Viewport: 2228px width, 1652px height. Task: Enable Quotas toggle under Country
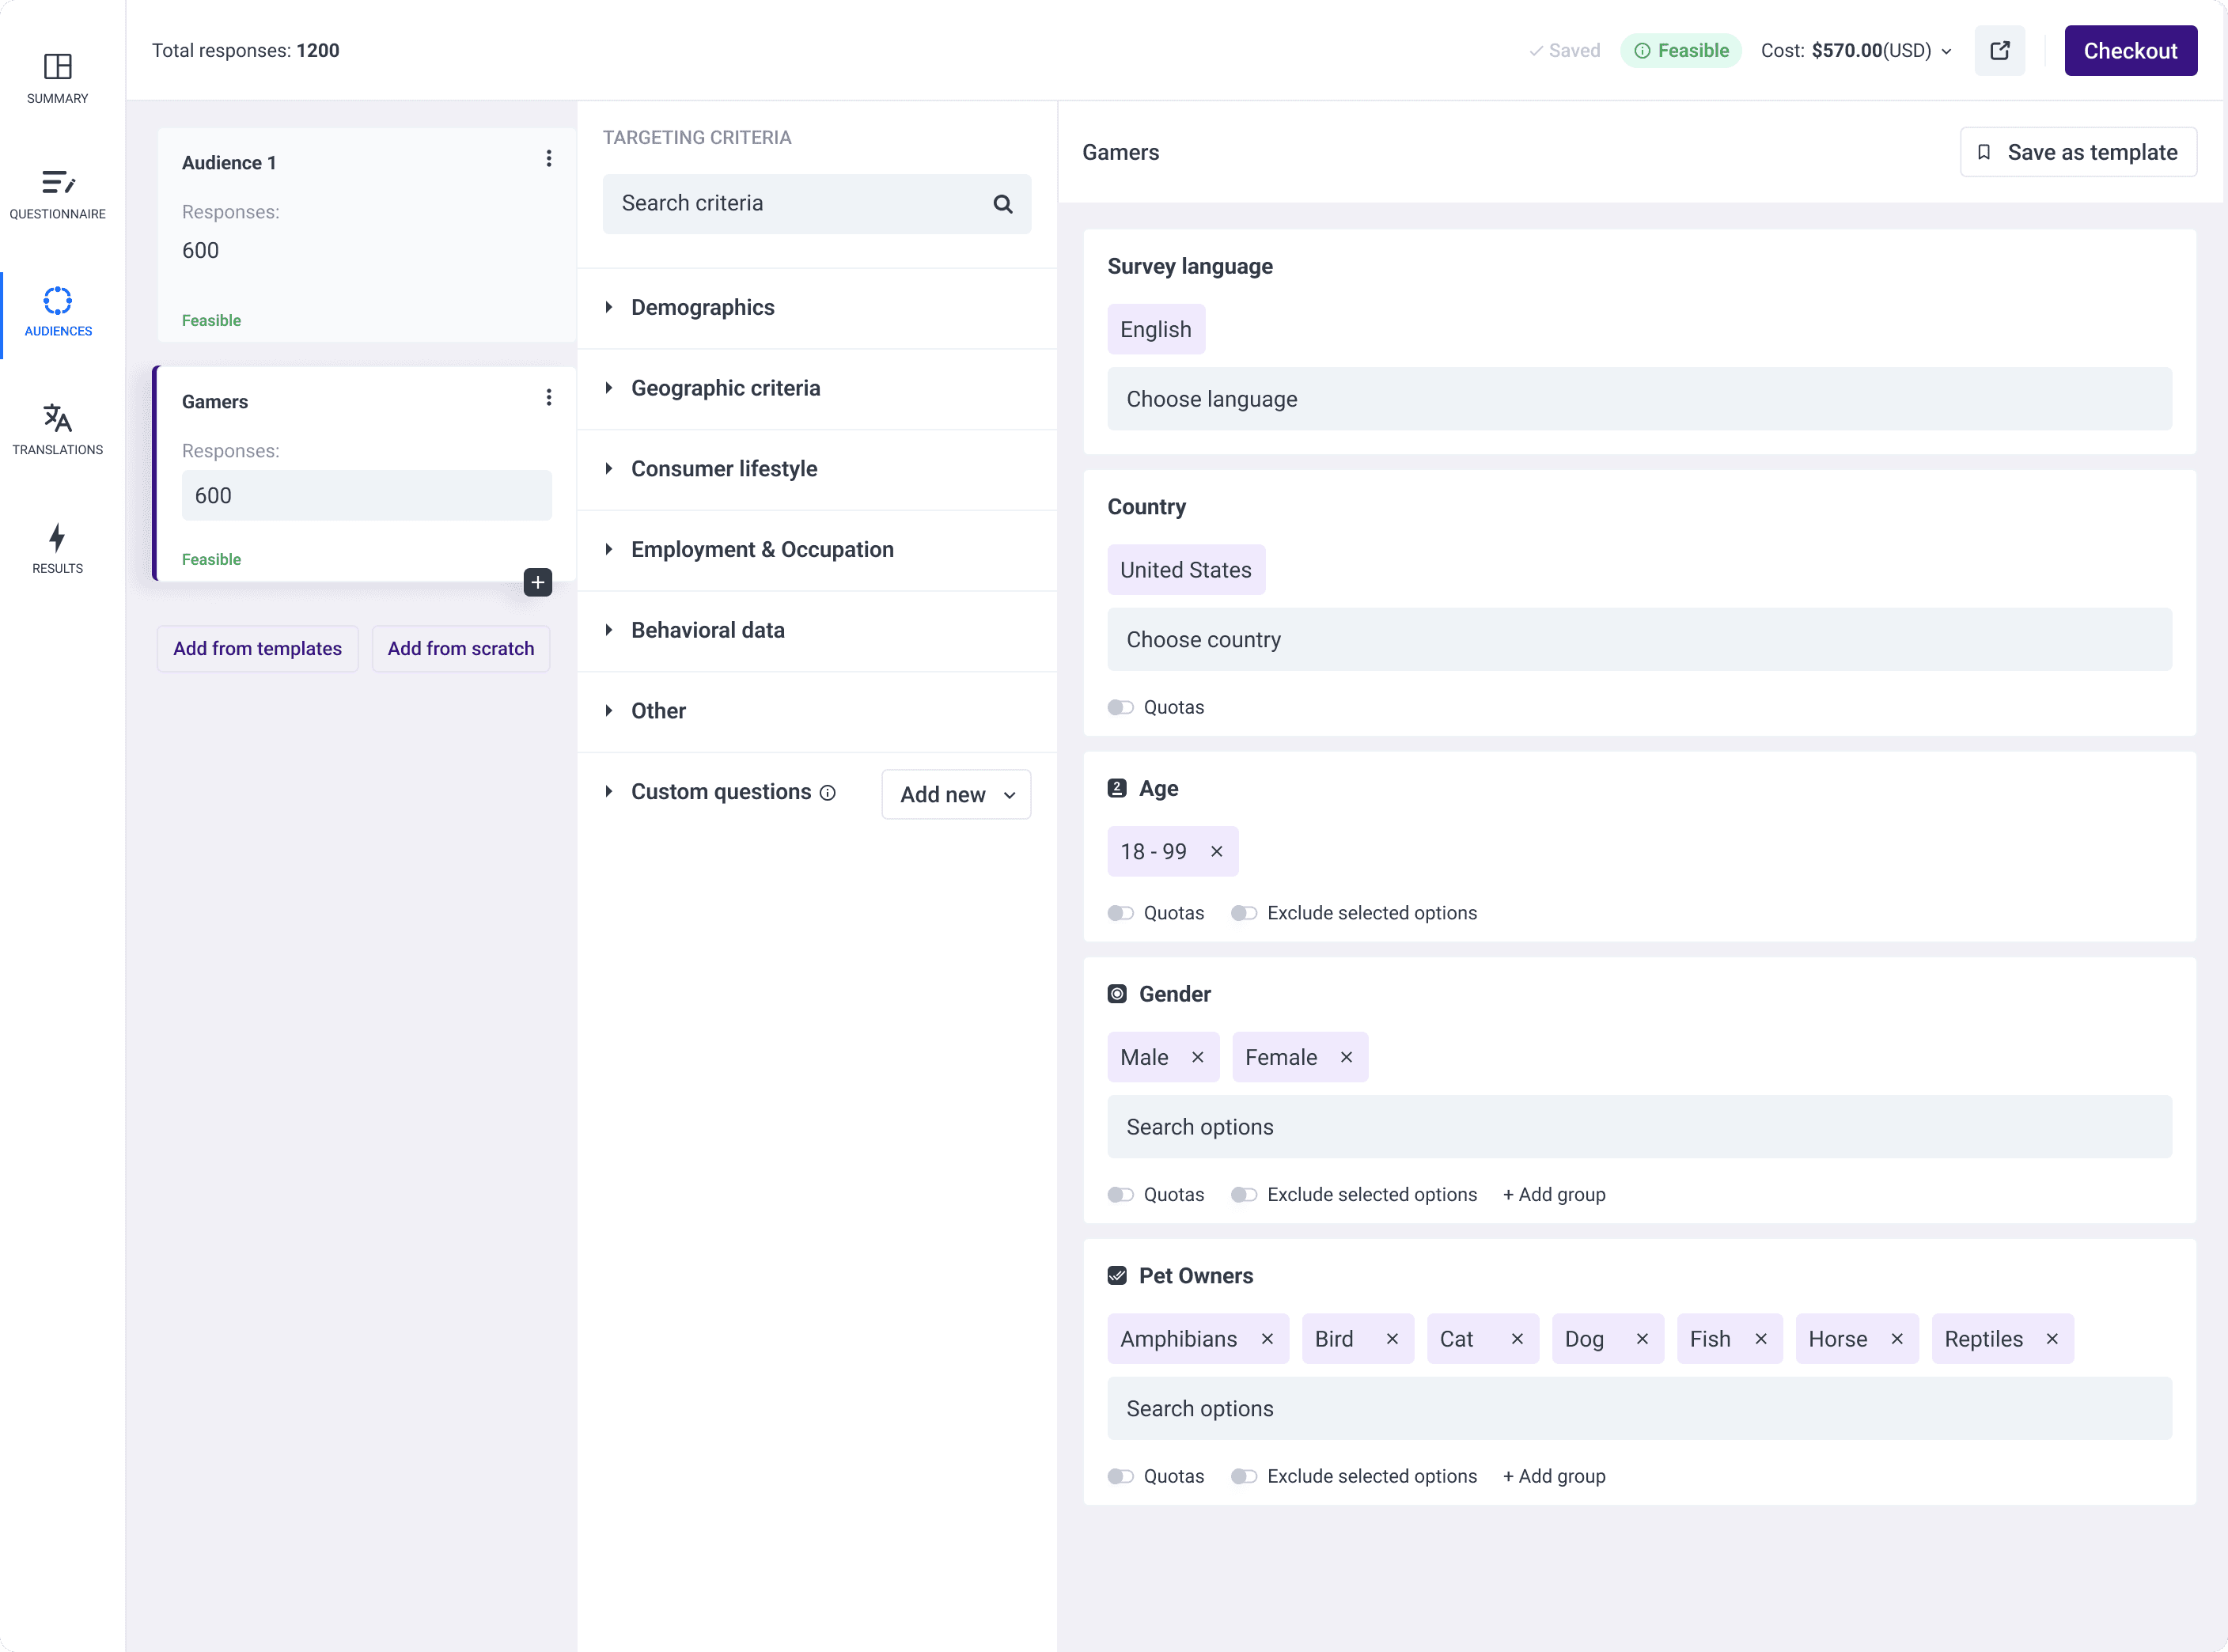pyautogui.click(x=1120, y=707)
